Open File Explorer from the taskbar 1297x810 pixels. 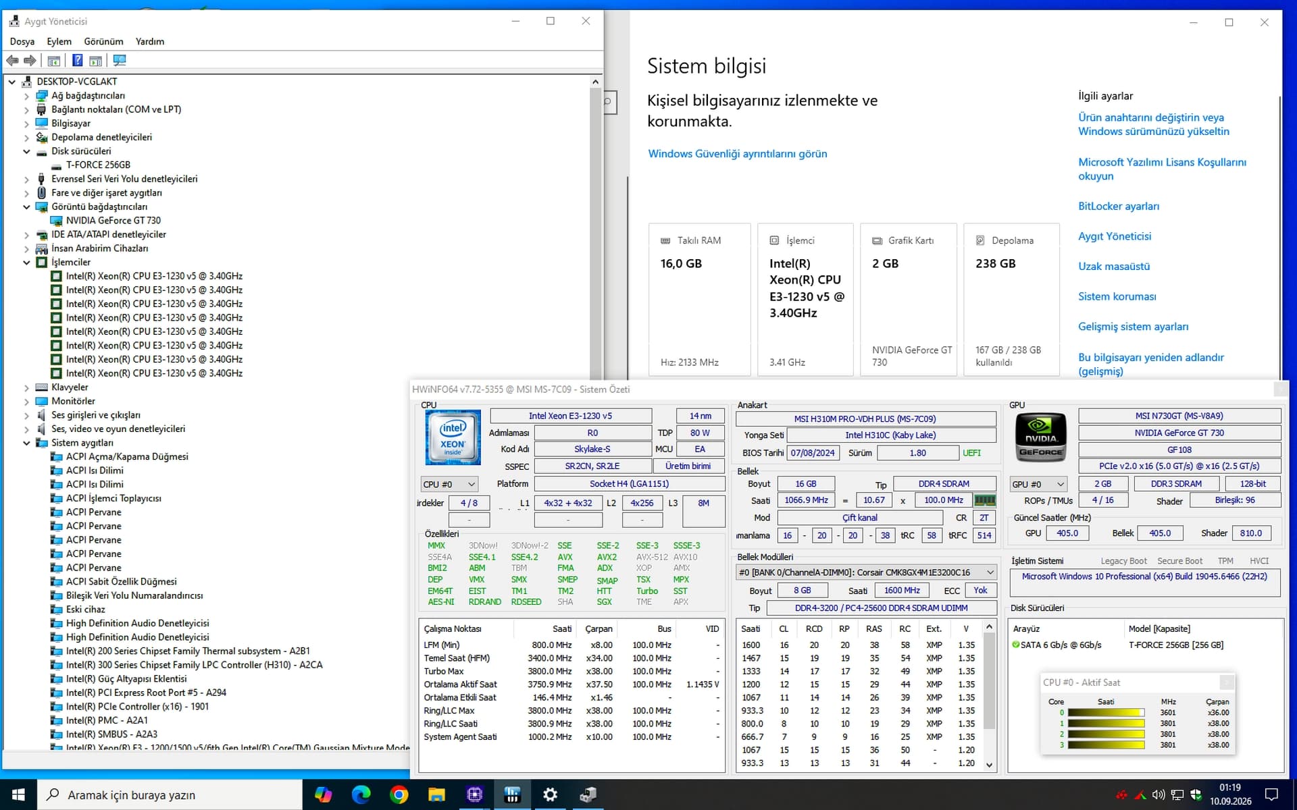[436, 795]
